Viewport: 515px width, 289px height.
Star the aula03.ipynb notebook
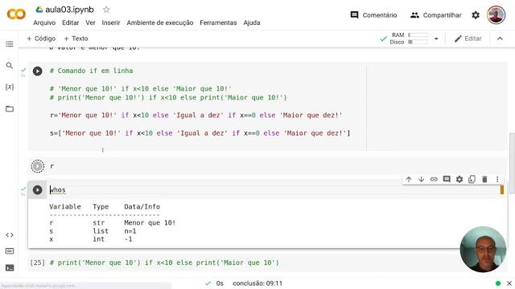[106, 10]
